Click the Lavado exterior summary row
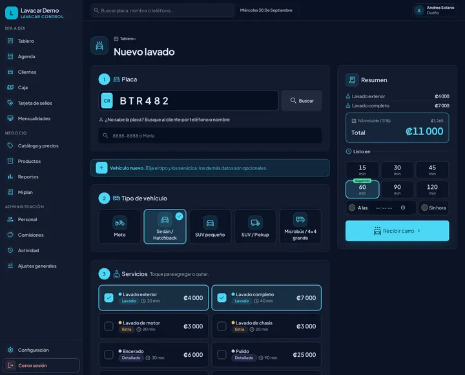 pyautogui.click(x=397, y=96)
